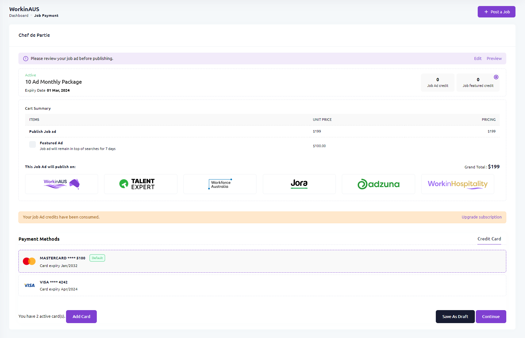This screenshot has height=338, width=525.
Task: Click Card expiry Apr/2024 text
Action: click(x=59, y=289)
